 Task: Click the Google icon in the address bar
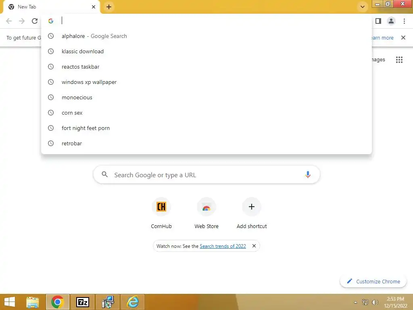tap(51, 21)
